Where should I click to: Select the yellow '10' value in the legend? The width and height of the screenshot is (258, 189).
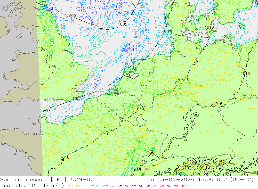(x=71, y=186)
